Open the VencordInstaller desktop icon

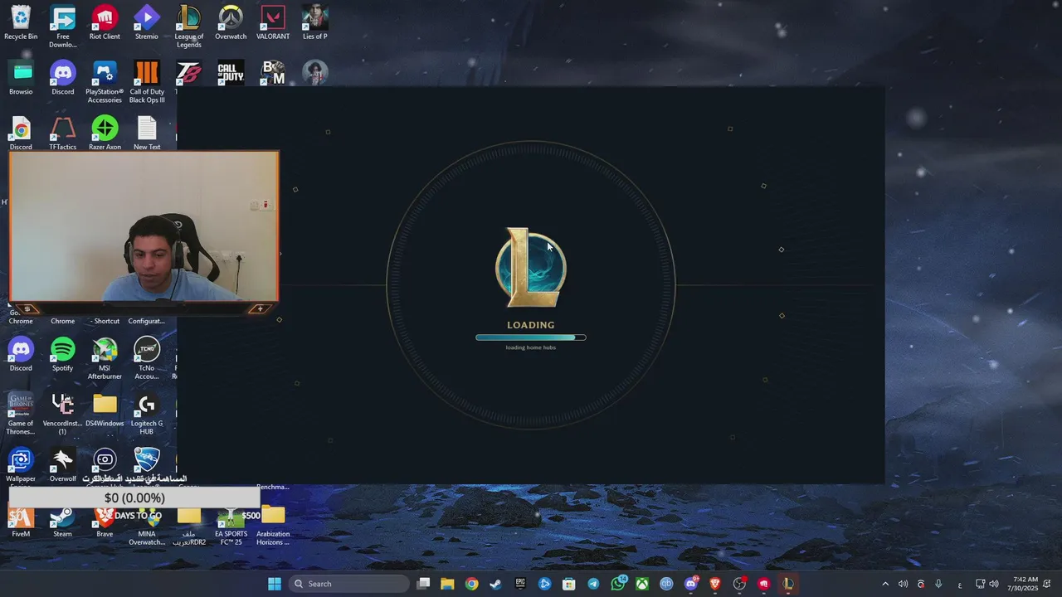tap(62, 414)
